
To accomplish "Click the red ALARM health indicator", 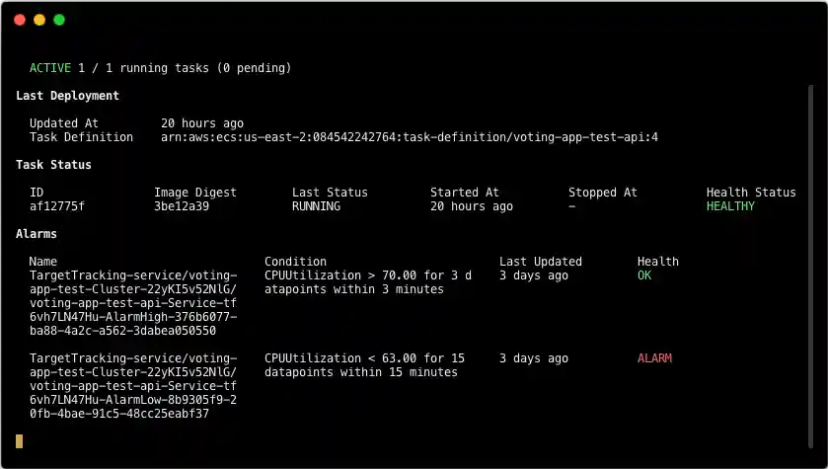I will point(654,358).
